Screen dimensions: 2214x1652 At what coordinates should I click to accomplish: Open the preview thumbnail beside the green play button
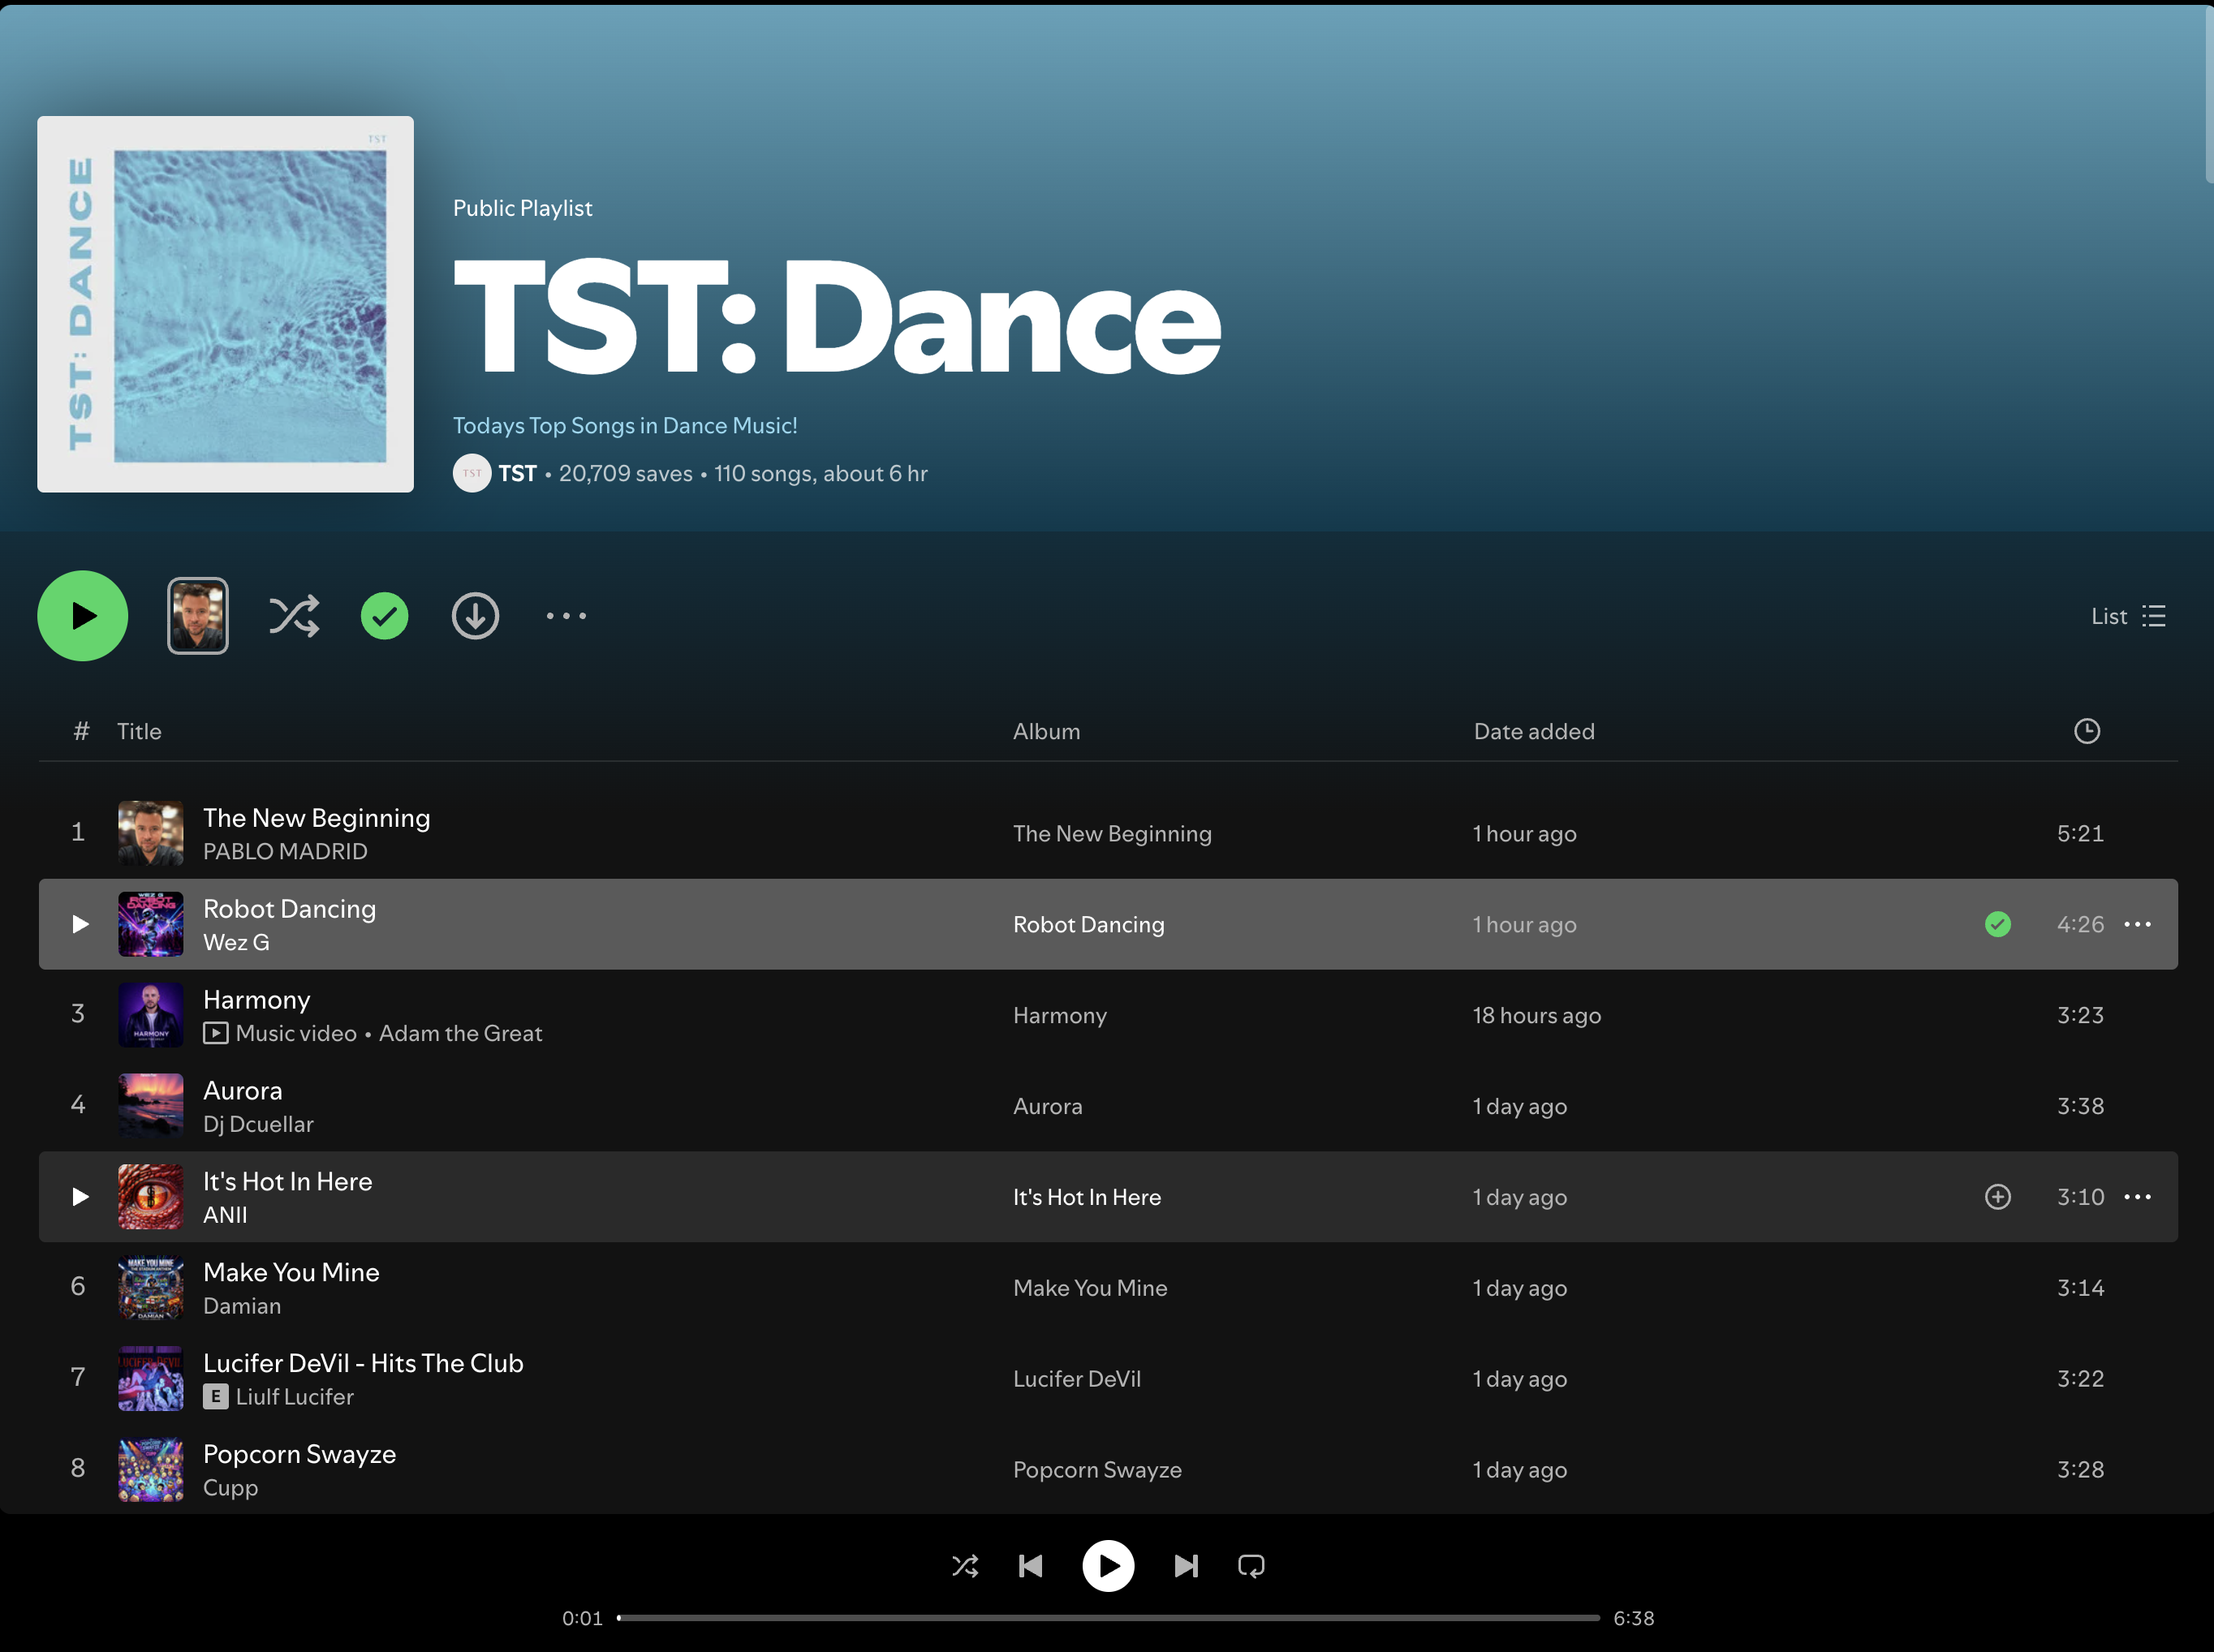click(198, 616)
